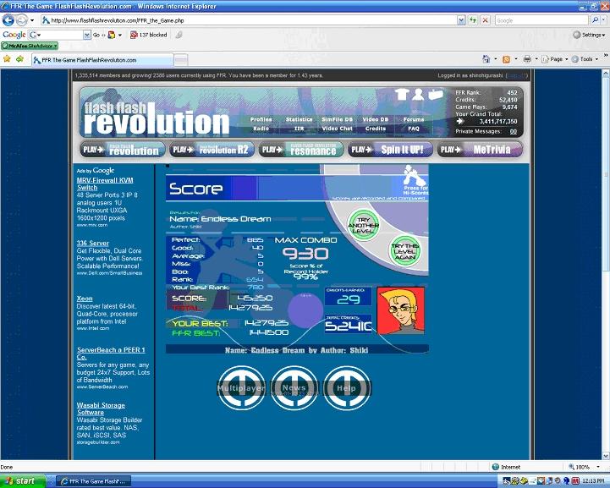610x488 pixels.
Task: Open the Forums nav item
Action: coord(414,119)
